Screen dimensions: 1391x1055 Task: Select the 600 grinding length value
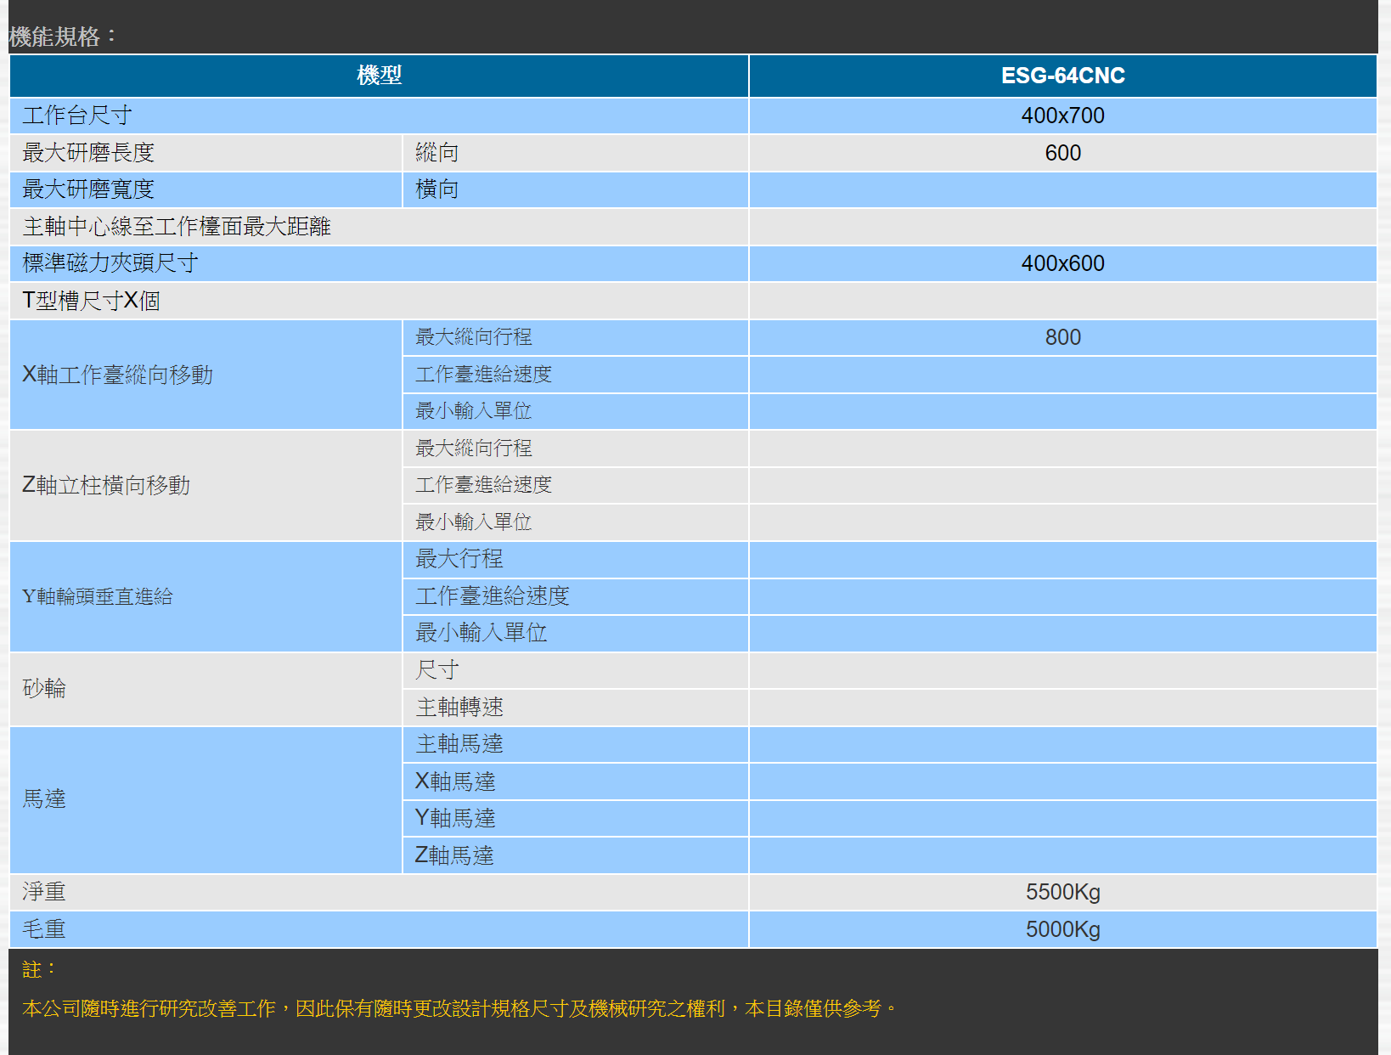(x=1062, y=153)
